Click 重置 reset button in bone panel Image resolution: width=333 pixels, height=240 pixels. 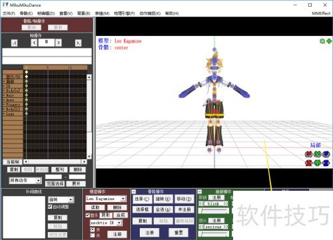[x=178, y=233]
